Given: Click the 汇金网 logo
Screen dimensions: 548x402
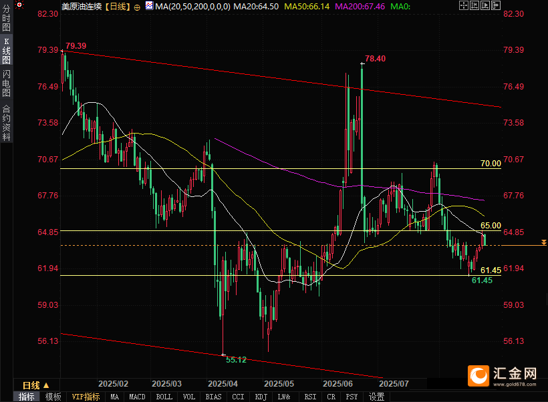Looking at the screenshot, I should [x=502, y=376].
